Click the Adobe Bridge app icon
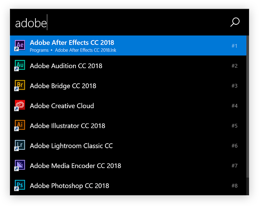 coord(20,86)
